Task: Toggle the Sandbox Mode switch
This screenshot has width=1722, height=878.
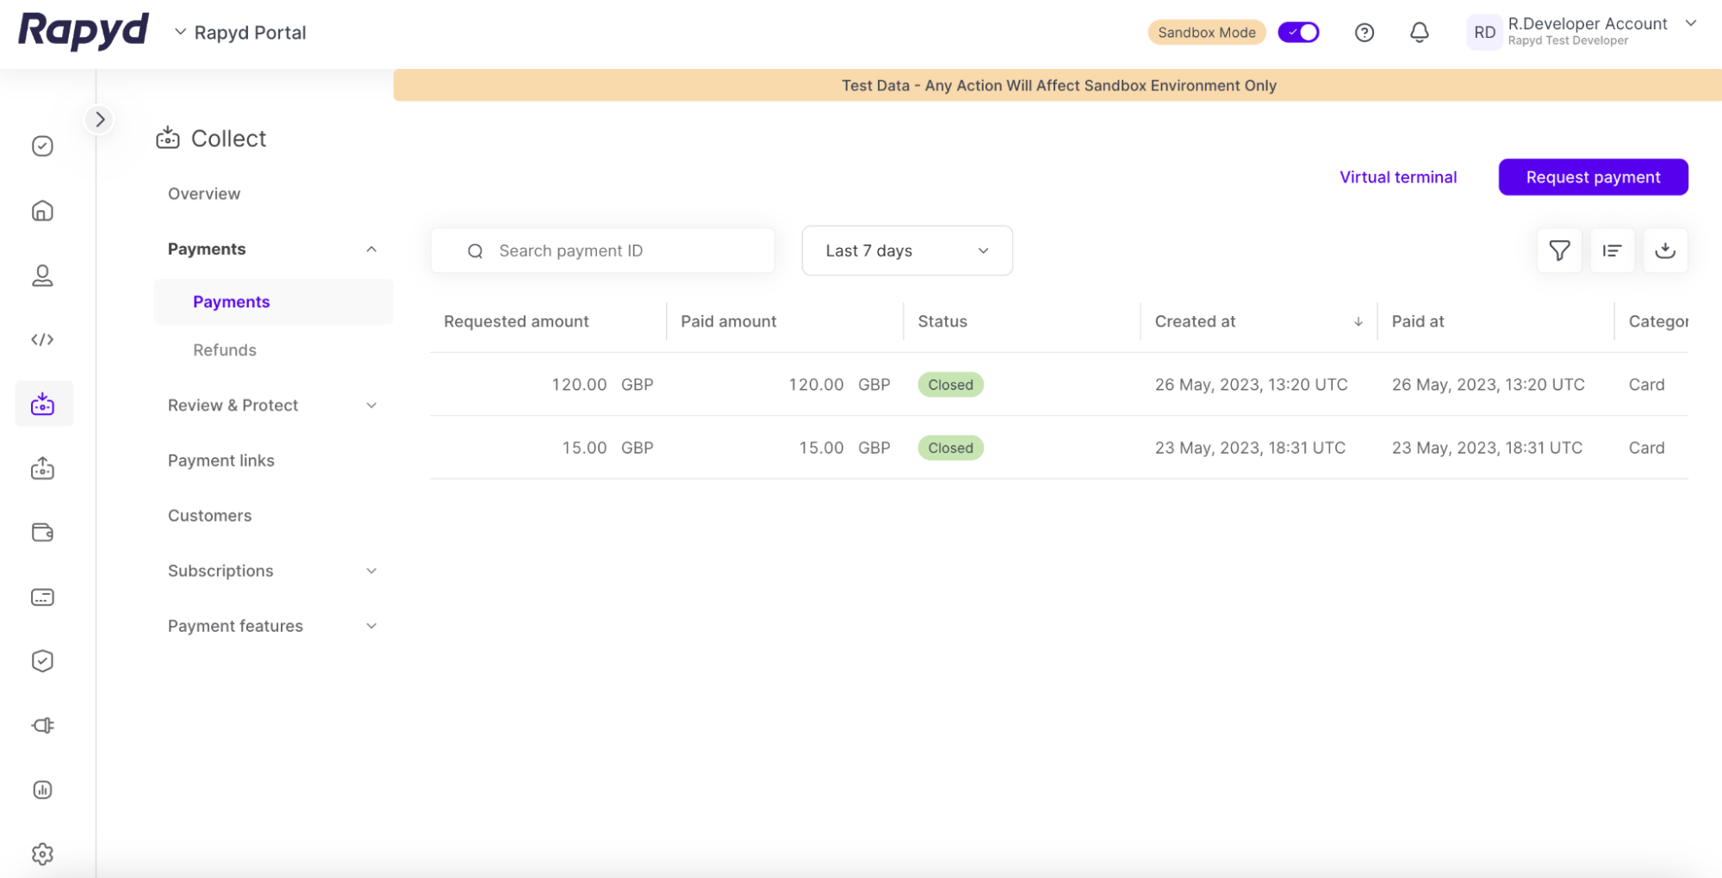Action: tap(1298, 33)
